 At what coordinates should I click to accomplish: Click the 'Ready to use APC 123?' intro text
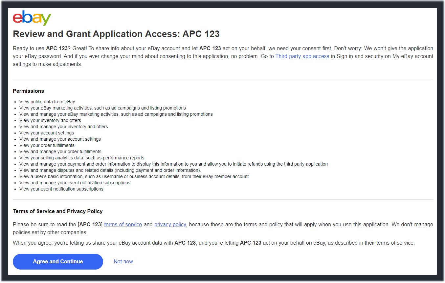pyautogui.click(x=223, y=56)
